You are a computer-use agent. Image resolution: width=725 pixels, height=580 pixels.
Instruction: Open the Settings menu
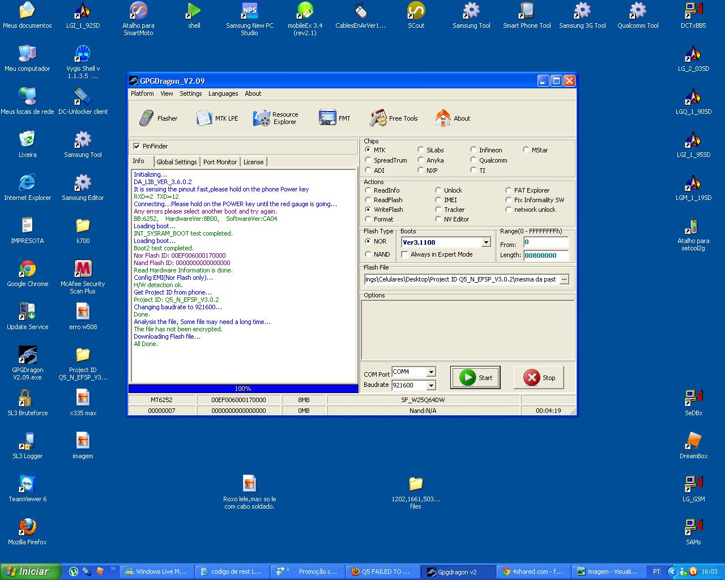[x=191, y=93]
